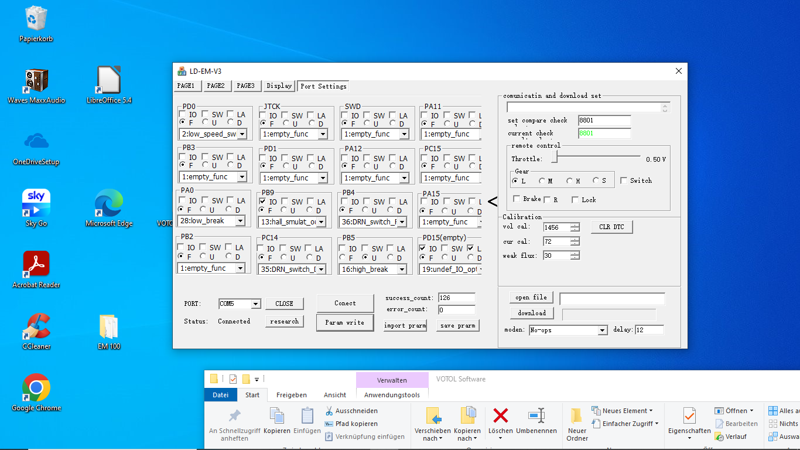This screenshot has width=800, height=450.
Task: Switch to the Display tab
Action: coord(279,86)
